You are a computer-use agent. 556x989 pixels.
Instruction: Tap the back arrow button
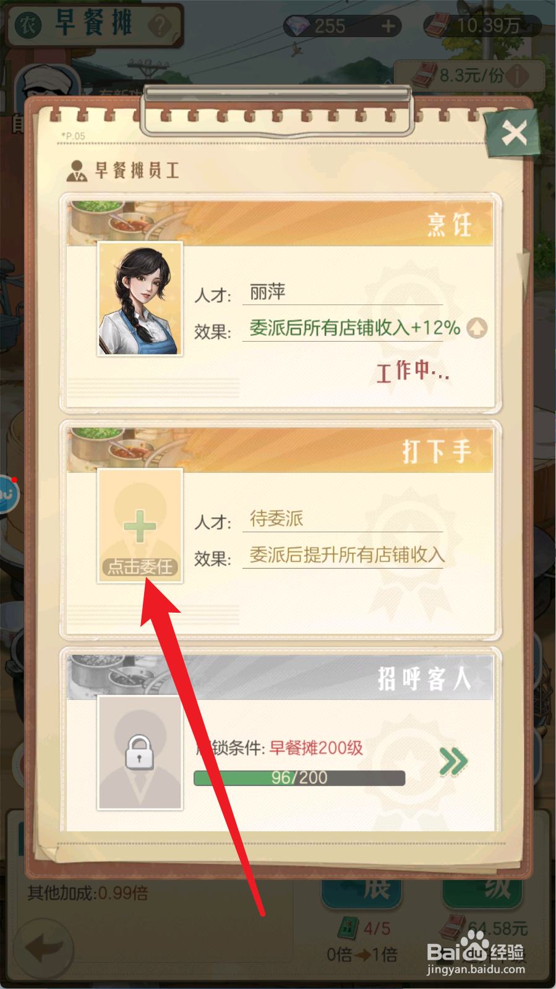click(44, 948)
